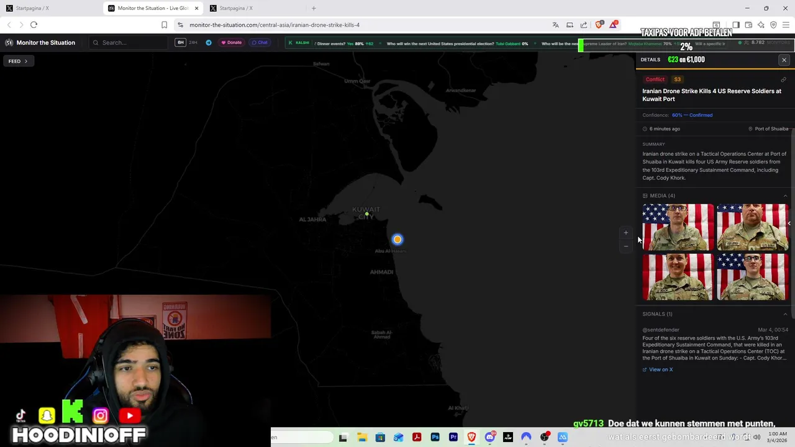Switch to the 24H time range

(x=193, y=43)
